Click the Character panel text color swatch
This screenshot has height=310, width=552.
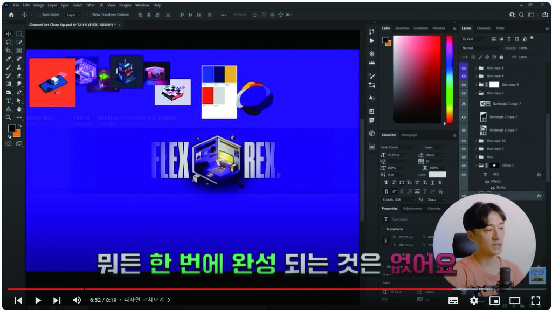click(437, 174)
